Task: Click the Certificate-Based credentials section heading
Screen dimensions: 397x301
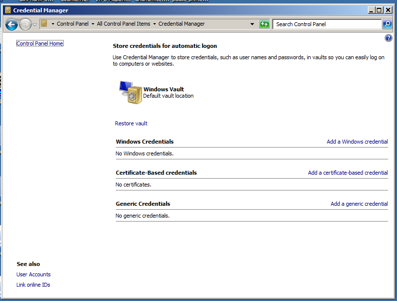Action: coord(156,173)
